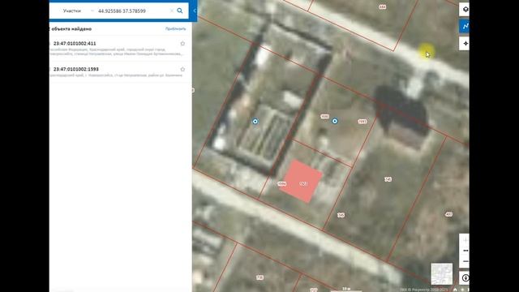Click the search magnifier icon
Image resolution: width=519 pixels, height=292 pixels.
[x=180, y=11]
